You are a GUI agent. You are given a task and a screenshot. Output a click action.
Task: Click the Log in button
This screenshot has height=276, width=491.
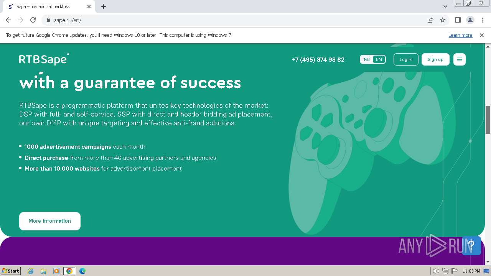406,59
